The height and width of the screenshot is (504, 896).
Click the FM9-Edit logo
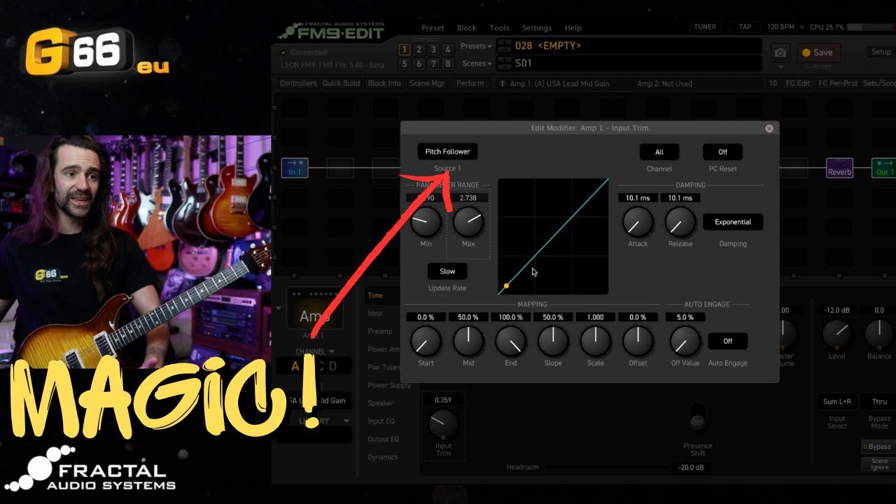tap(331, 31)
